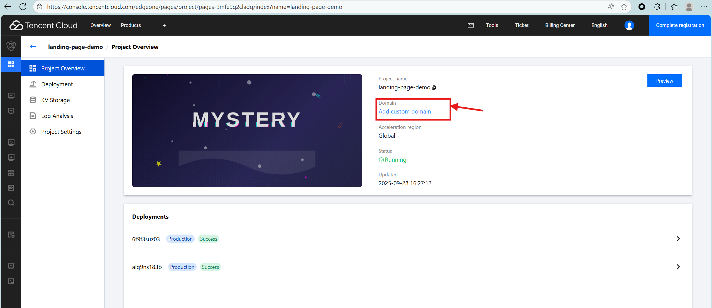Expand deployment 6f9f3suz03 chevron
Viewport: 712px width, 308px height.
pyautogui.click(x=678, y=239)
